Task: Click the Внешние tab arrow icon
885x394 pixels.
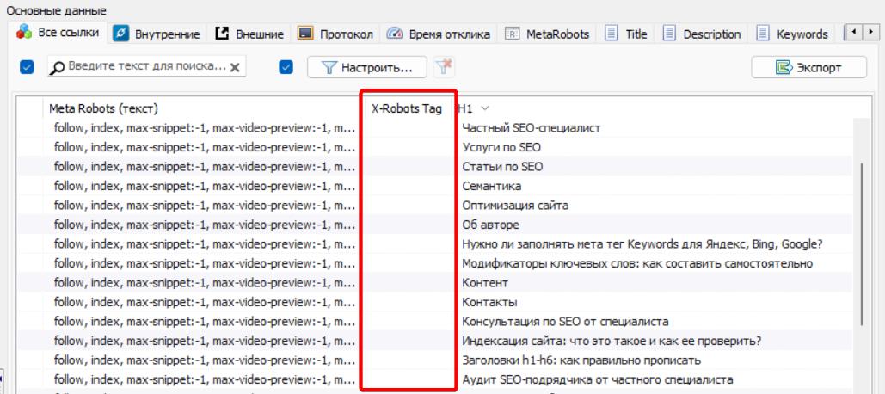Action: [x=222, y=34]
